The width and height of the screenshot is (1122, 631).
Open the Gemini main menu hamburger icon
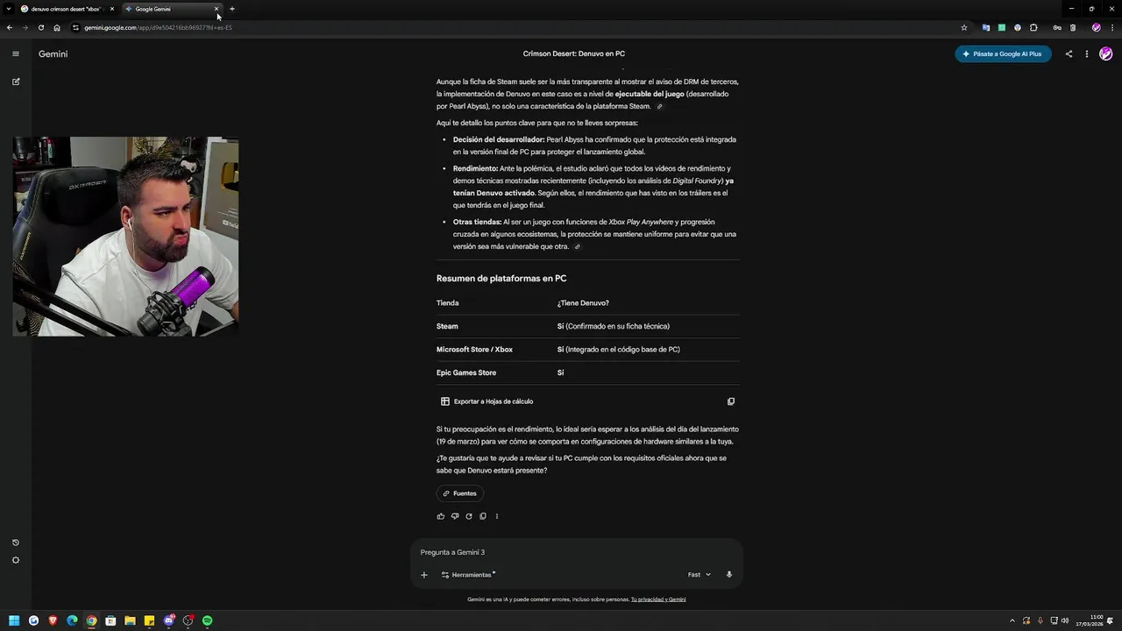15,53
